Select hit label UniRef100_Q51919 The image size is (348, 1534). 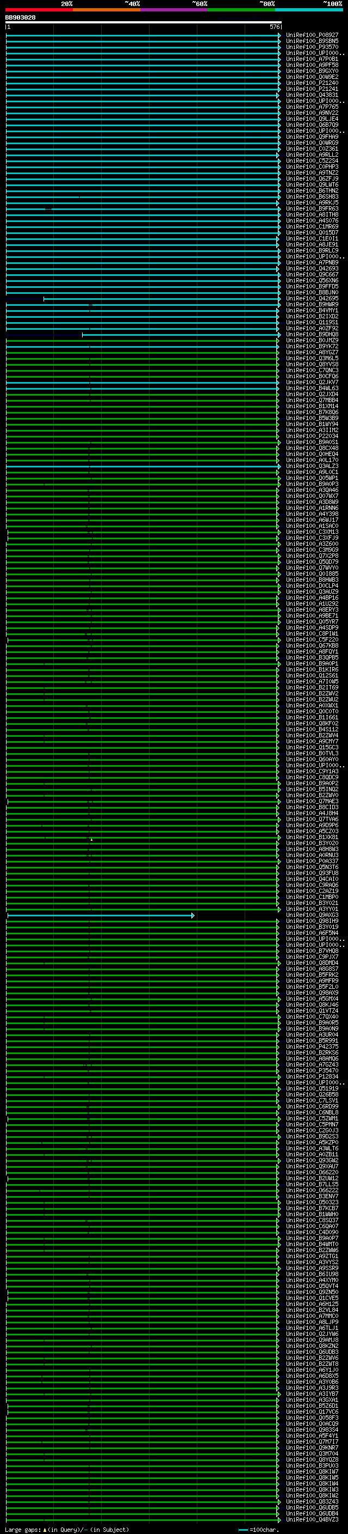(312, 1088)
